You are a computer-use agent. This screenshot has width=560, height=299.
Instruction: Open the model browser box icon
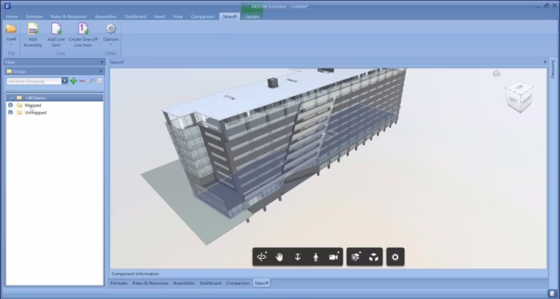coord(373,257)
